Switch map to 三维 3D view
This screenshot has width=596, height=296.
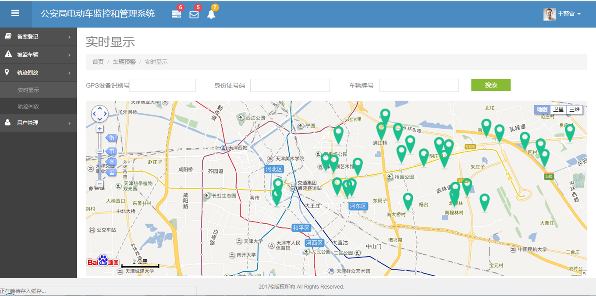coord(574,109)
